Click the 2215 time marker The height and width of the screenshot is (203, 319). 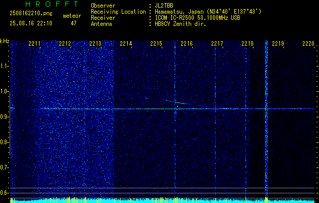(156, 43)
